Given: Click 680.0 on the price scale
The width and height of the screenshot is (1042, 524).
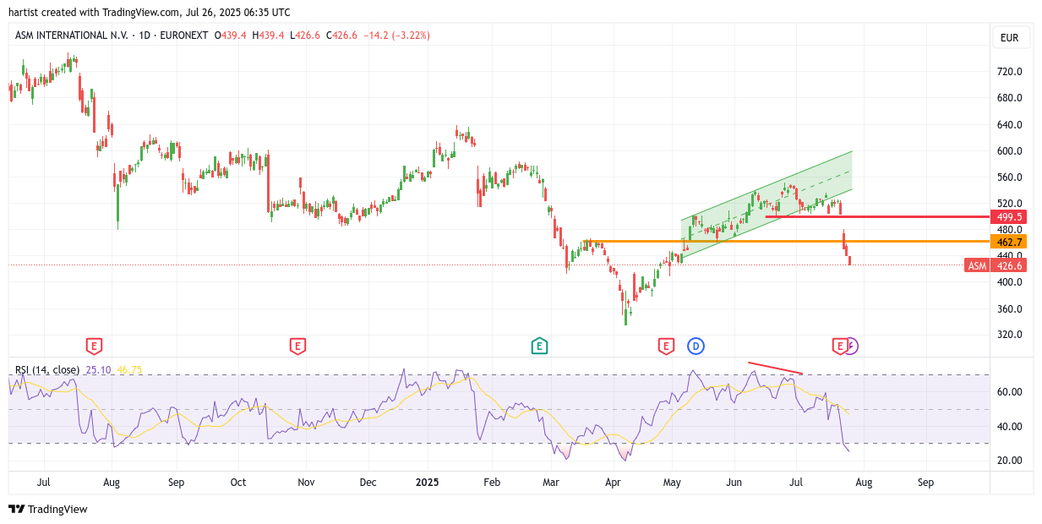Looking at the screenshot, I should pyautogui.click(x=1009, y=98).
